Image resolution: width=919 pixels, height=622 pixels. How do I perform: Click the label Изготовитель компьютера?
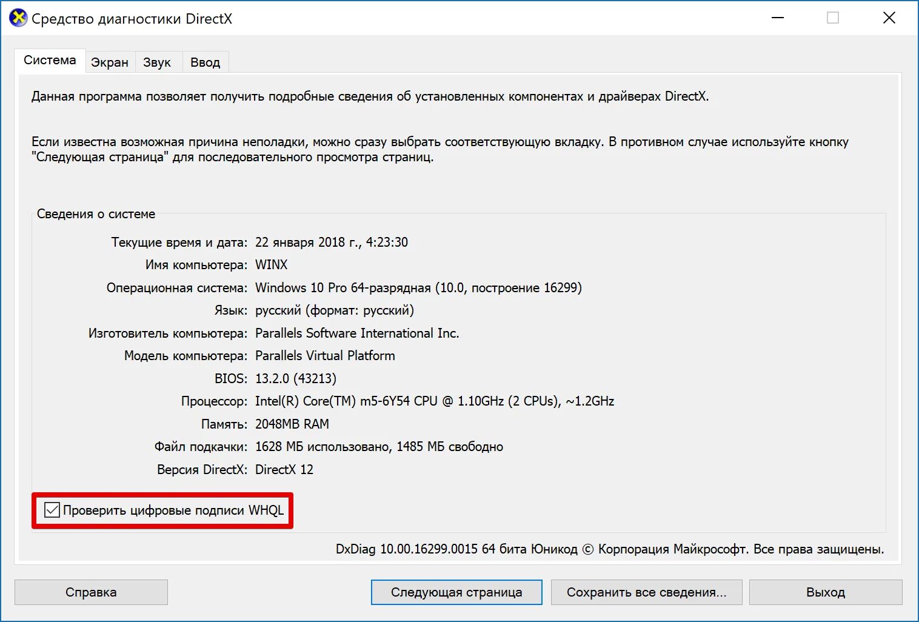point(168,333)
